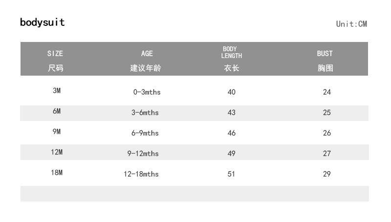This screenshot has width=391, height=222.
Task: Click the 12-18mths age cell
Action: [141, 174]
